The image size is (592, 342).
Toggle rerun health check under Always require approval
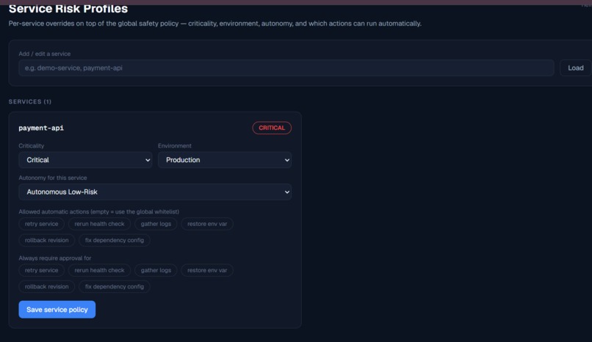click(99, 270)
